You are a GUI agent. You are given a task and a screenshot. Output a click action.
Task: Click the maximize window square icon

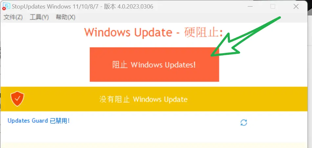click(x=273, y=7)
